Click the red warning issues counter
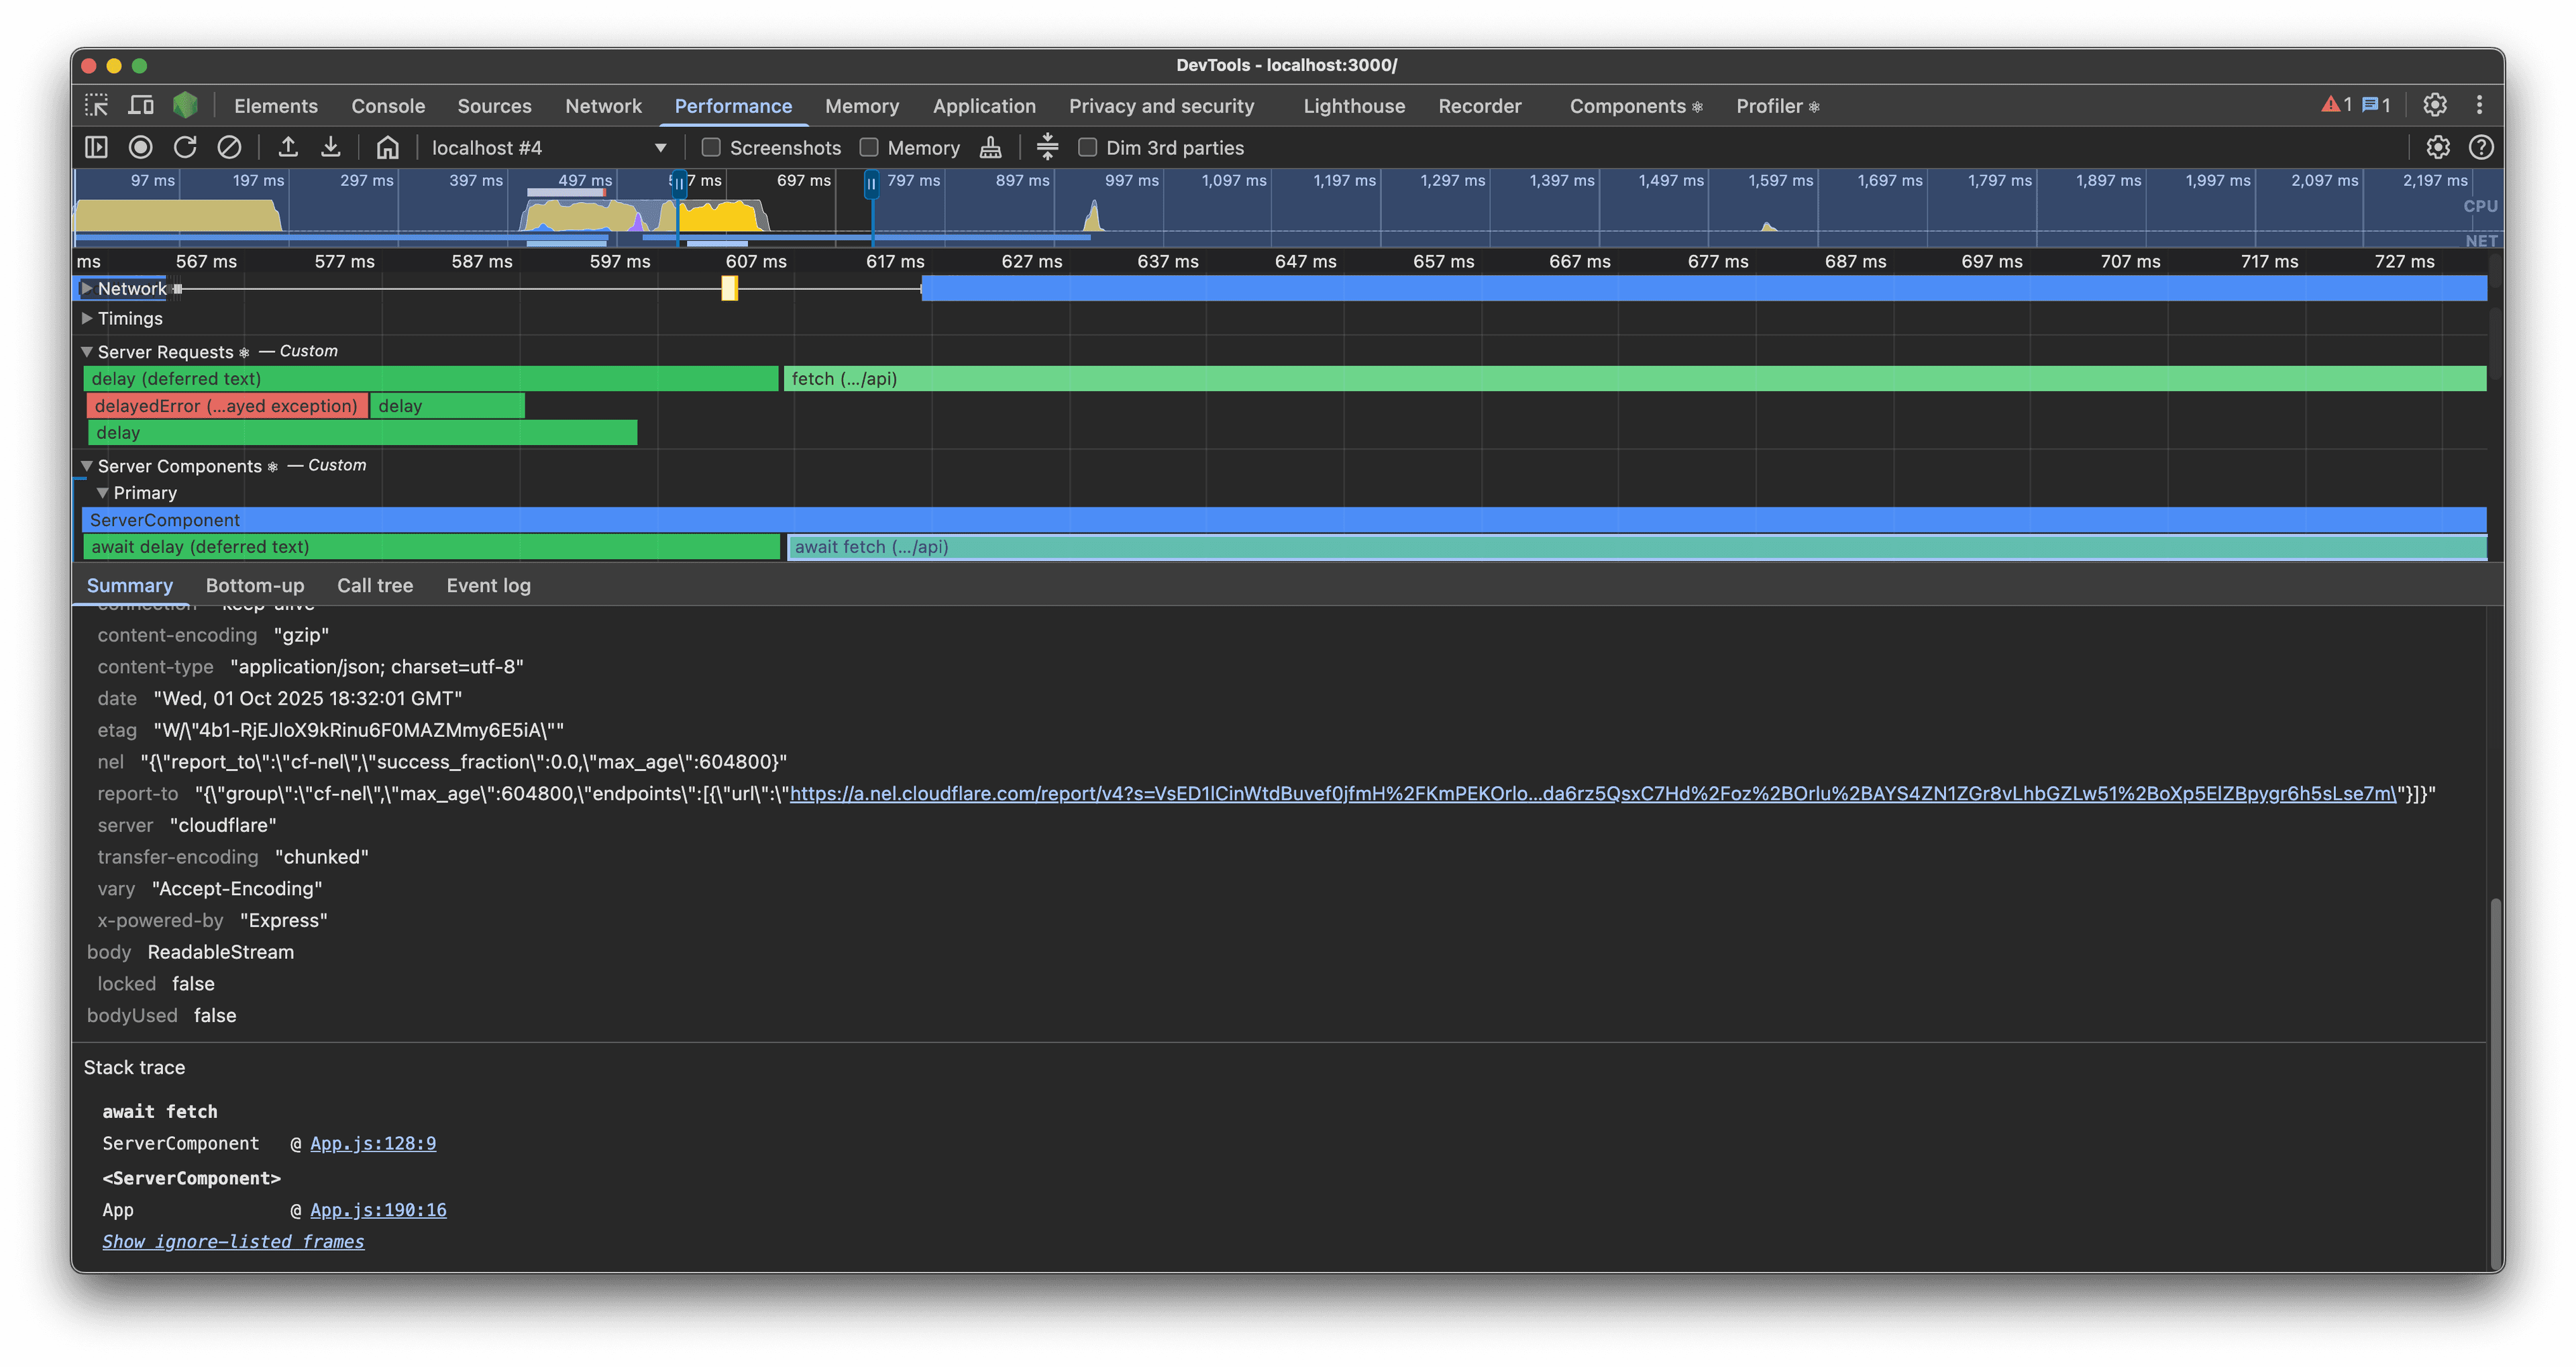Image resolution: width=2576 pixels, height=1367 pixels. [x=2337, y=105]
